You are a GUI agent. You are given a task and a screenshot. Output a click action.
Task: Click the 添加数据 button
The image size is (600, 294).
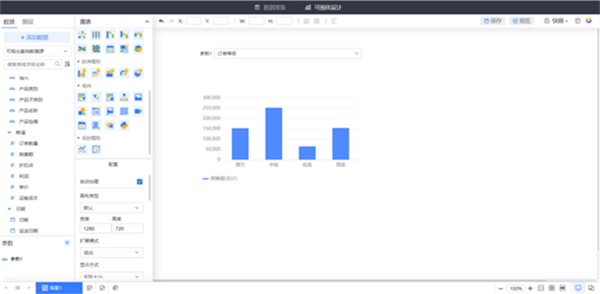point(37,37)
